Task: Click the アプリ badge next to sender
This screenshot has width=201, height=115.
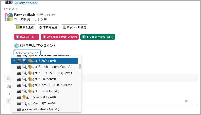Action: tap(40, 14)
